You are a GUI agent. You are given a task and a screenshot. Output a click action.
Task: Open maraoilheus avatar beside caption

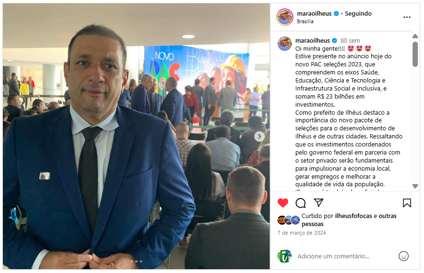pos(284,44)
